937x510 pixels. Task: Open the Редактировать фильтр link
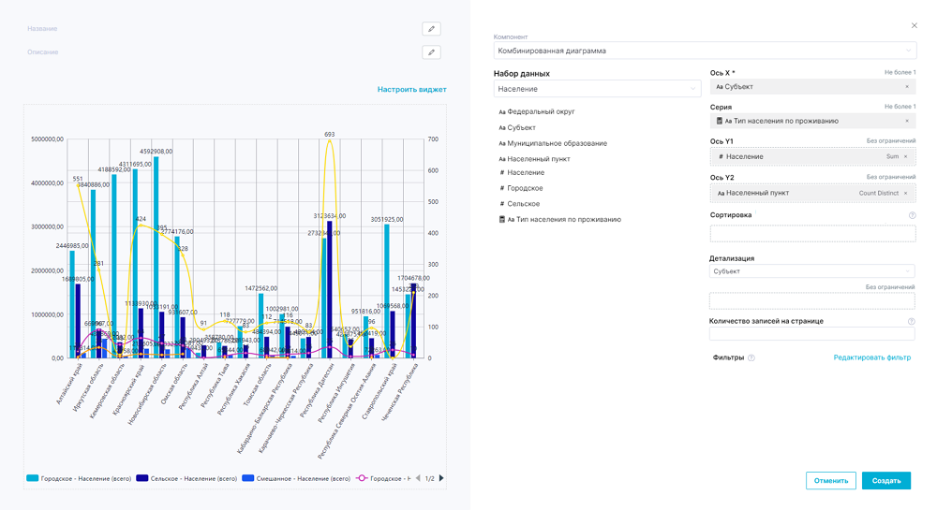tap(871, 357)
